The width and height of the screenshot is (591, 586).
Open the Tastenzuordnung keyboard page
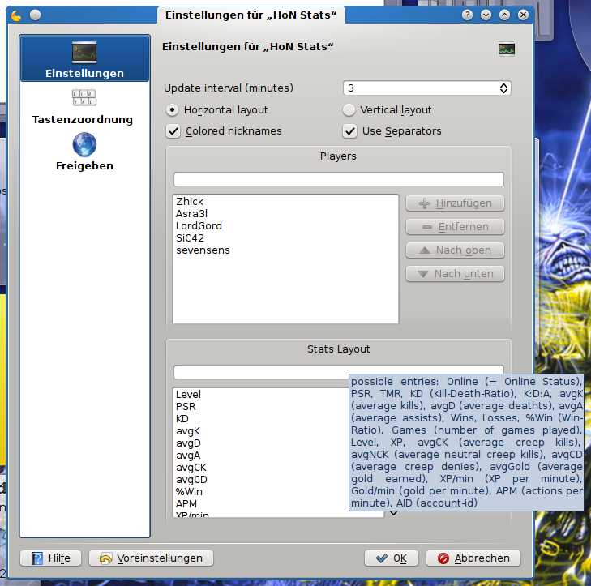point(84,107)
